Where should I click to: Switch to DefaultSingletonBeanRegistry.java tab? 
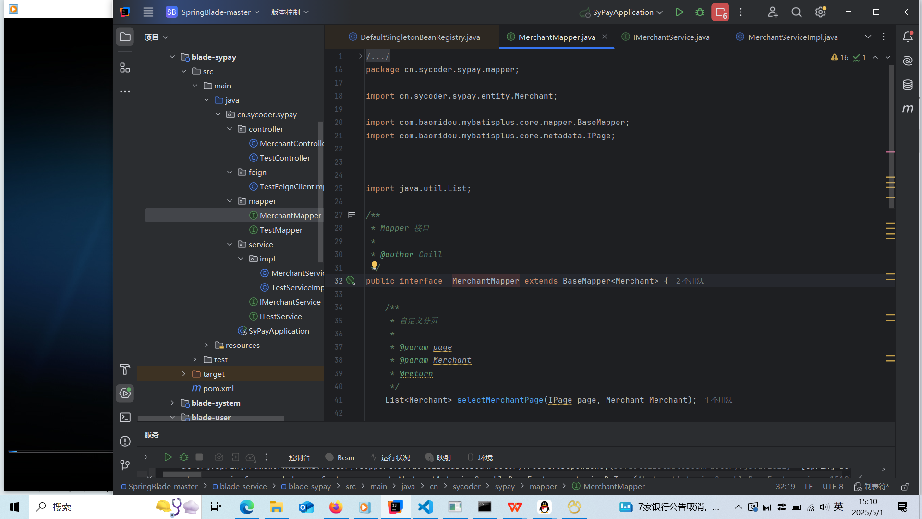coord(414,37)
